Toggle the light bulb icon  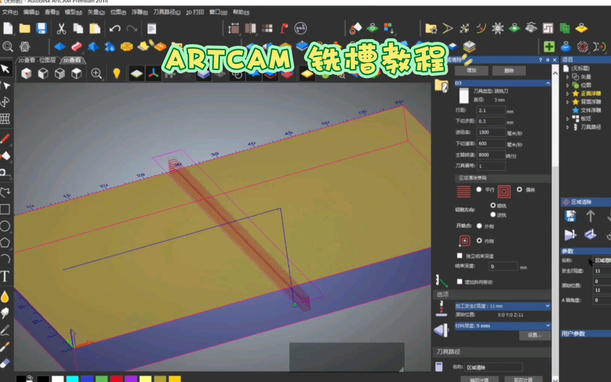pos(117,73)
